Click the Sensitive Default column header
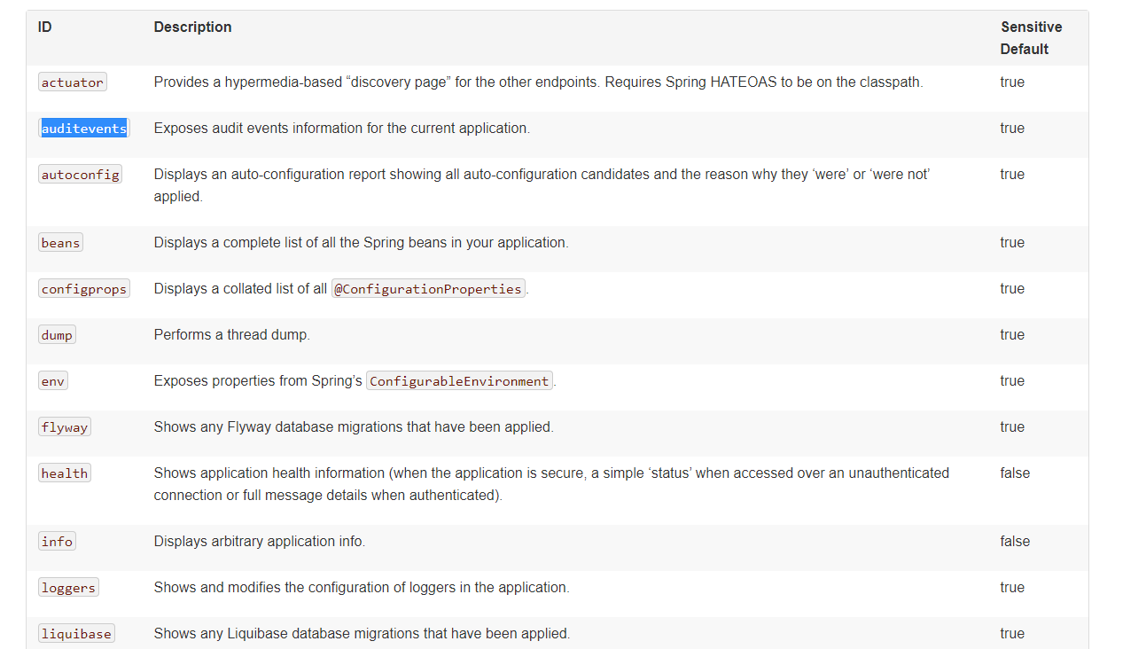Viewport: 1146px width, 649px height. tap(1031, 38)
